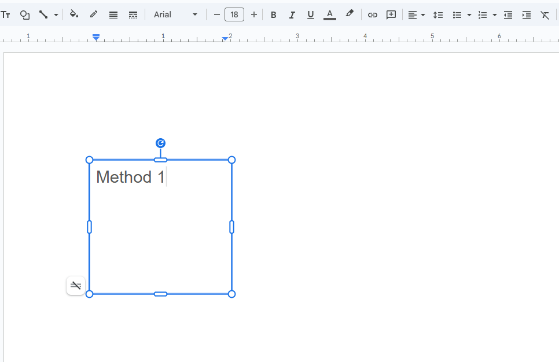Click the rotation handle above text box

[x=161, y=143]
